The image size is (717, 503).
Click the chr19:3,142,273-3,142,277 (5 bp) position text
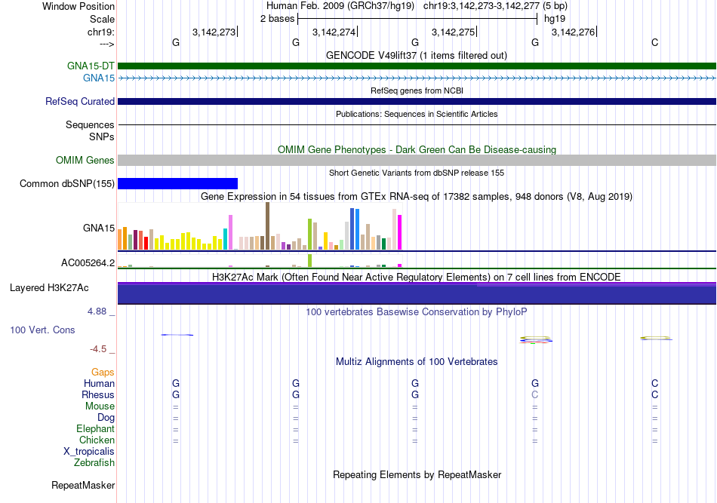(495, 6)
